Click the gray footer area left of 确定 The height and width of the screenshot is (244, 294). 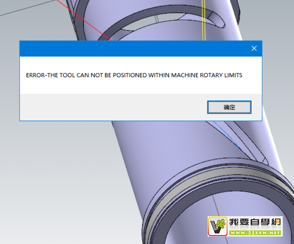pos(113,107)
